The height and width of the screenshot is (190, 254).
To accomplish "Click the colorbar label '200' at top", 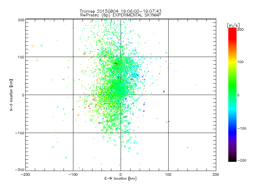I will (240, 29).
